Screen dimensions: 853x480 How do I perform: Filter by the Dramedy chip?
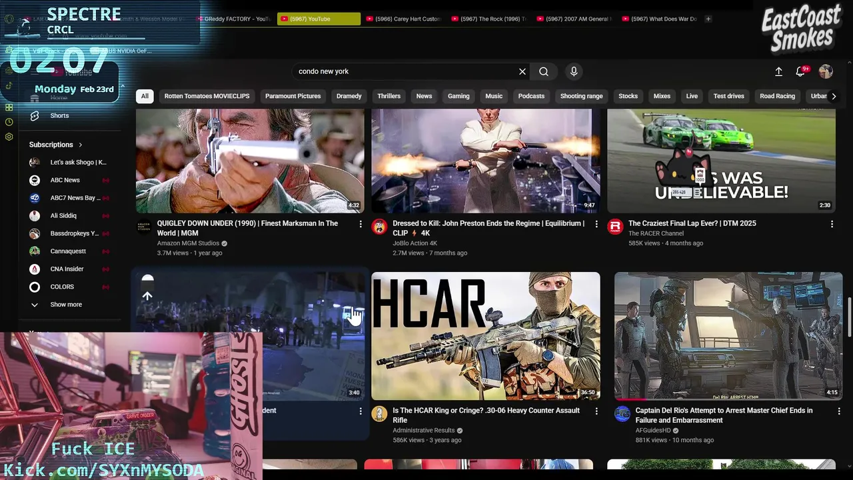(x=349, y=96)
